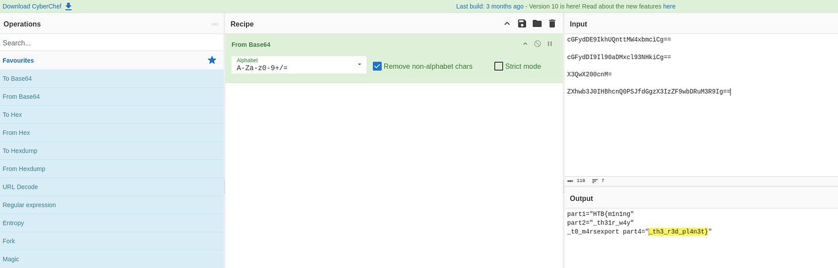Screen dimensions: 838x268
Task: Click the operations count 440
Action: click(x=215, y=24)
